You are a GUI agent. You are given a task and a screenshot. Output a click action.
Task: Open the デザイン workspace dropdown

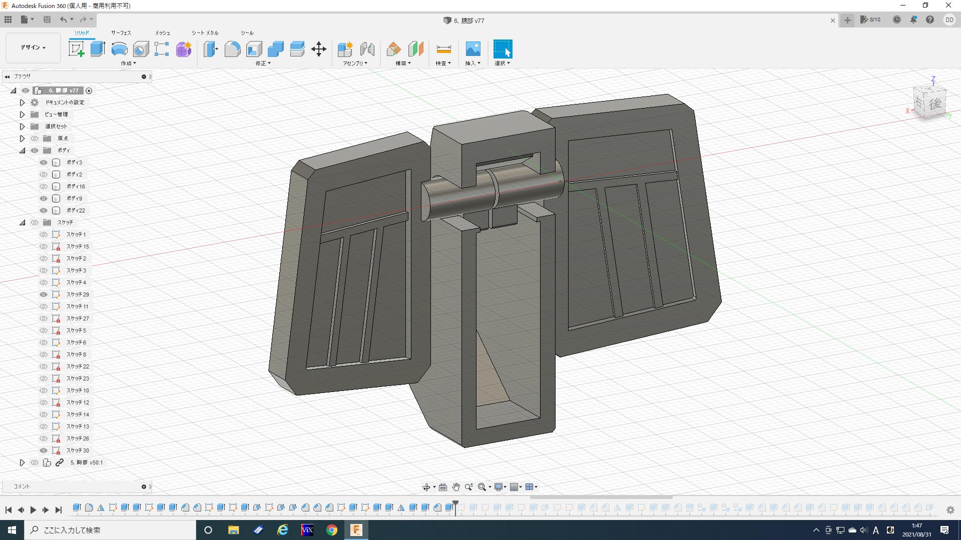coord(33,47)
